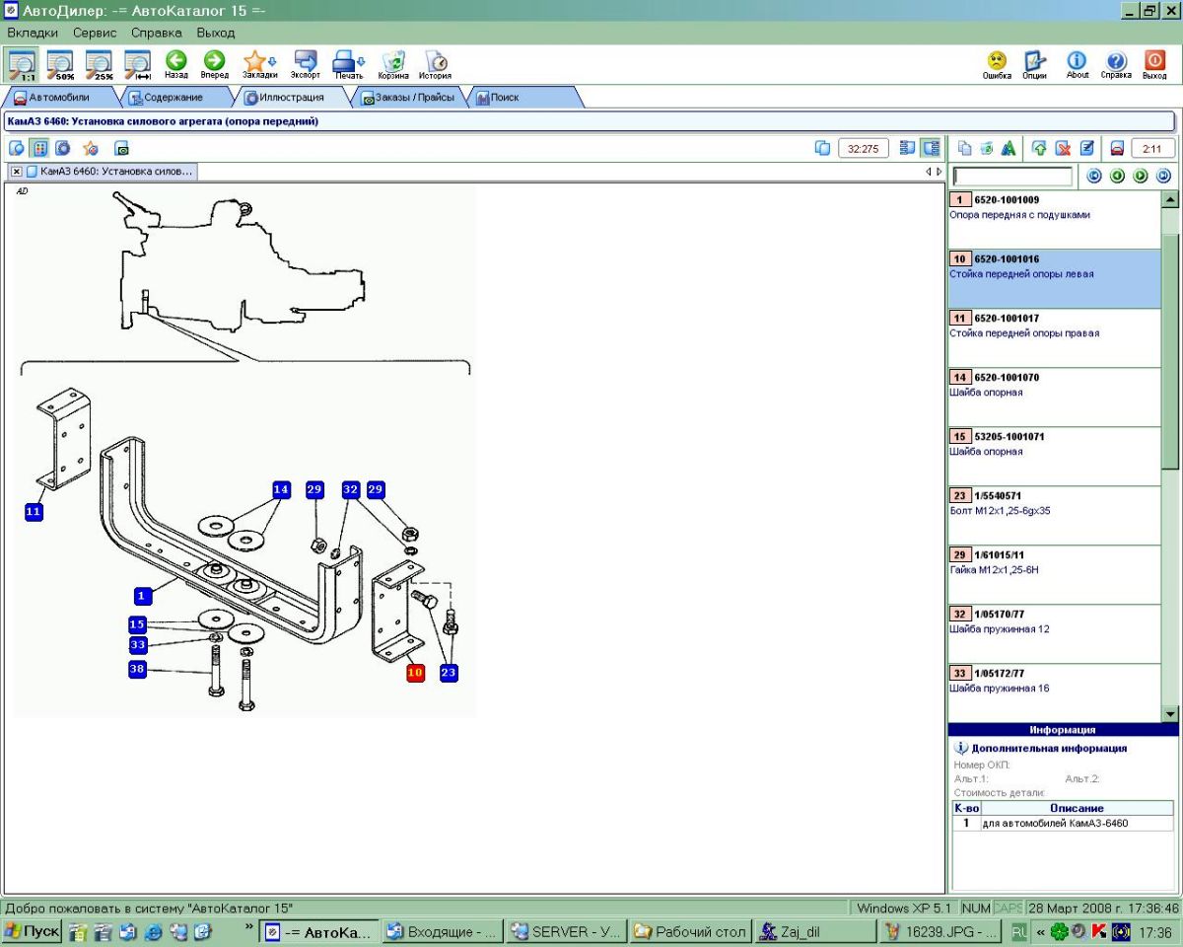The width and height of the screenshot is (1183, 947).
Task: Open История history
Action: (435, 64)
